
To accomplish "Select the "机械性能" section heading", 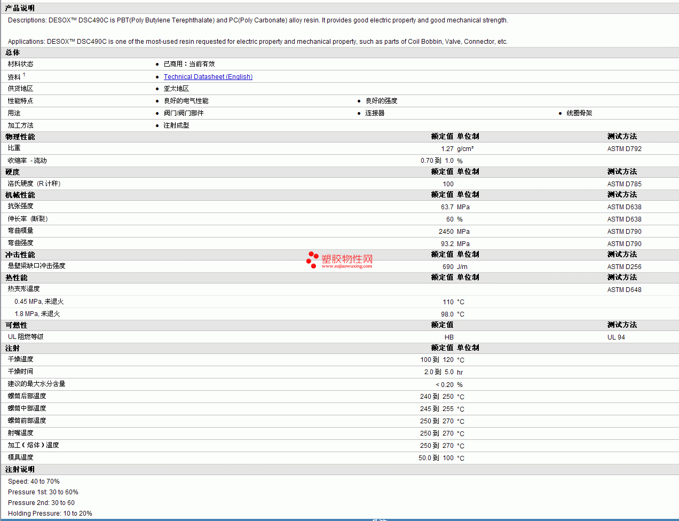I will pos(20,195).
